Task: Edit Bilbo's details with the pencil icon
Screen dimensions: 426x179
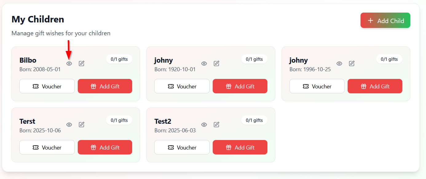Action: click(x=81, y=64)
